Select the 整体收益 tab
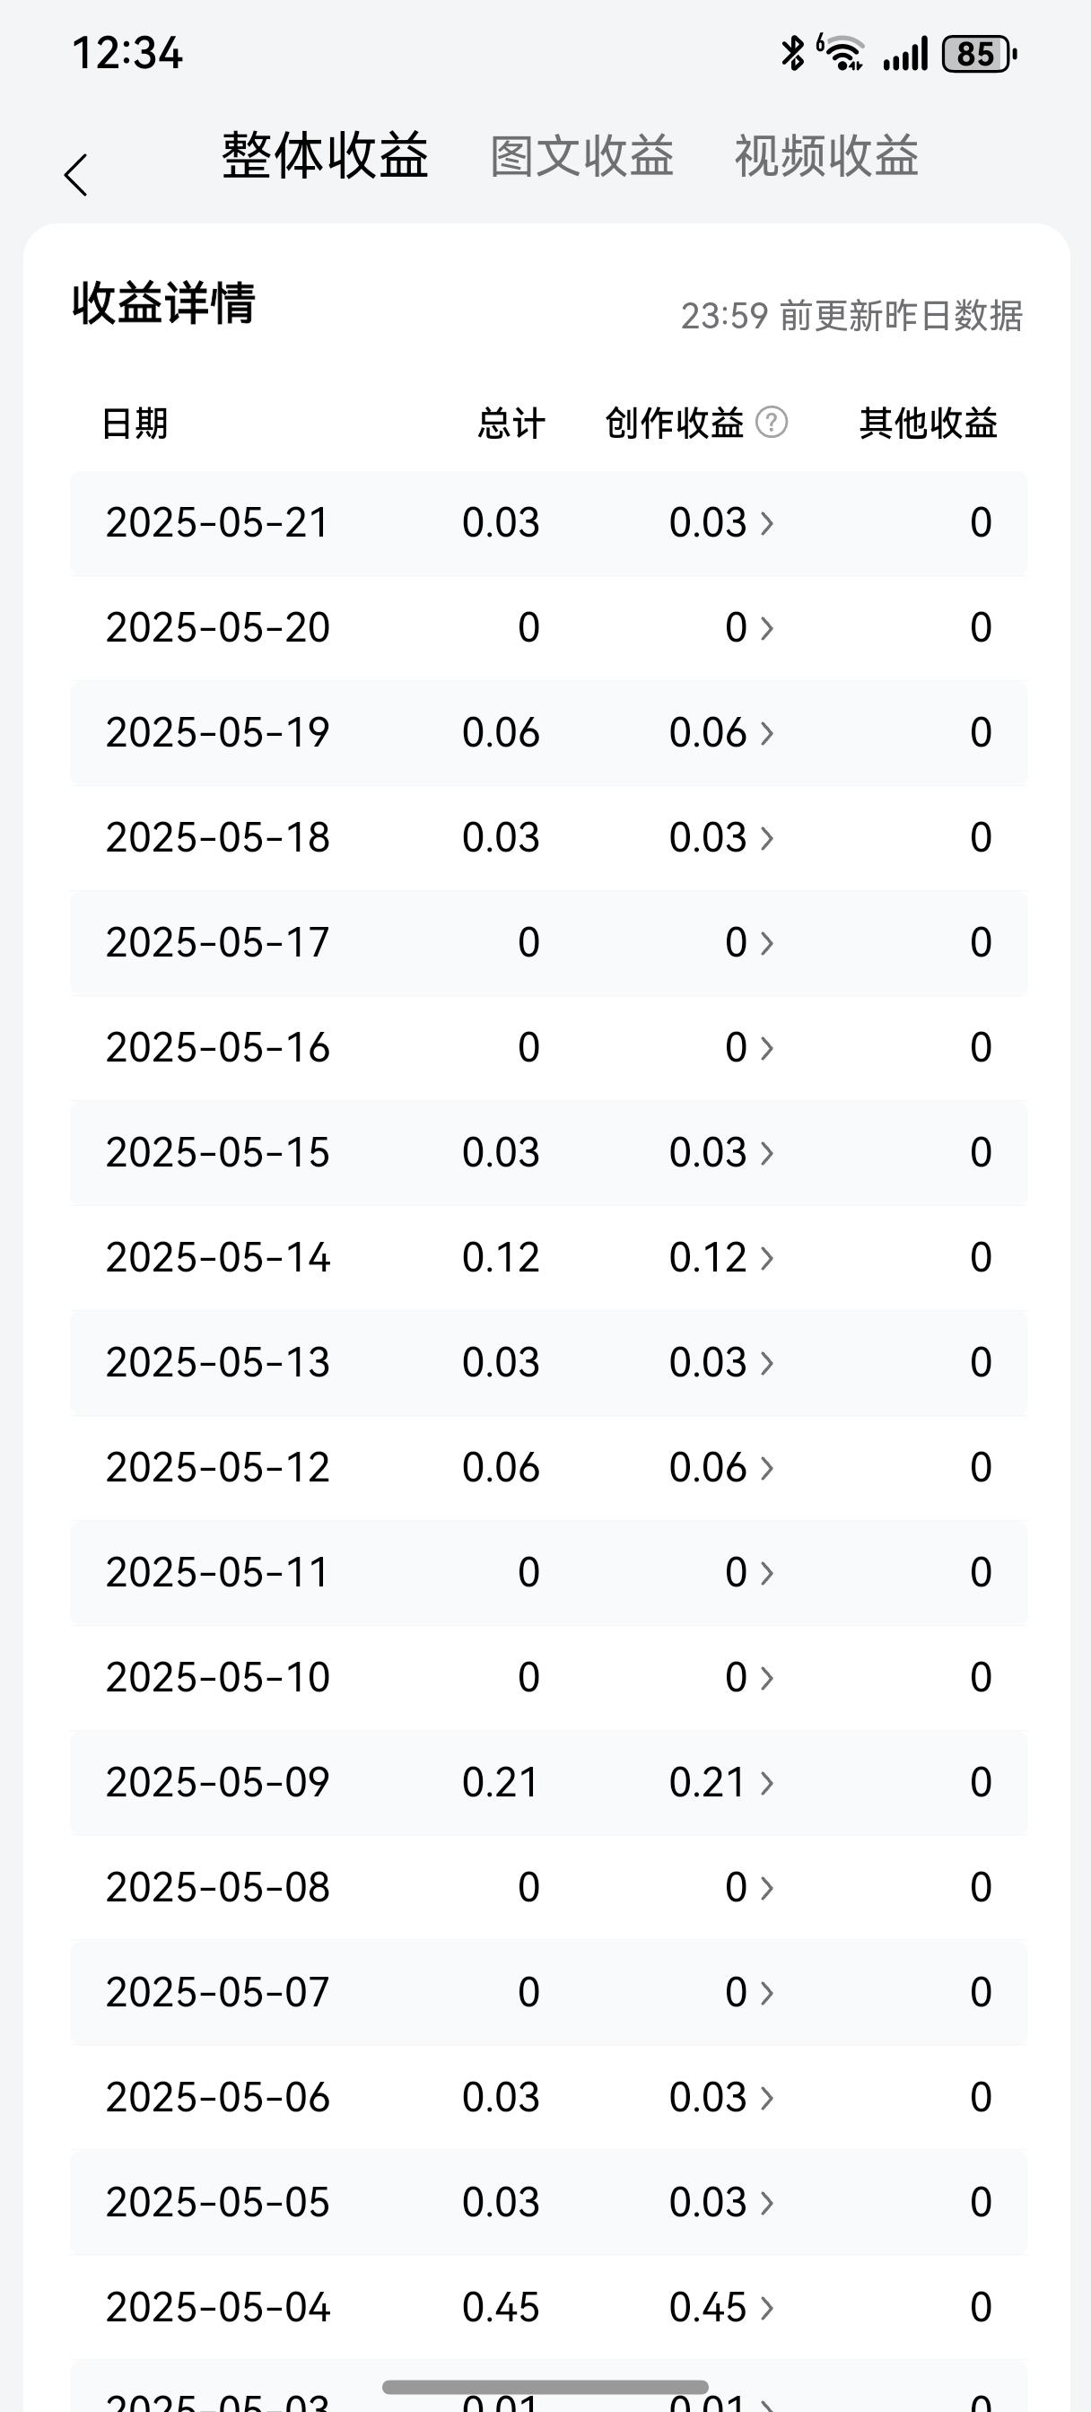The height and width of the screenshot is (2412, 1091). pos(325,155)
